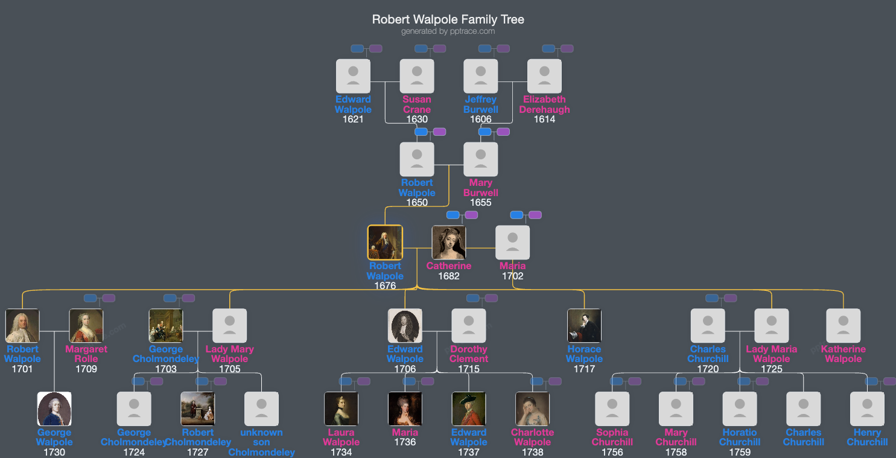Screen dimensions: 896x458
Task: Click the purple parent icon above Lady Mary Walpole
Action: (x=189, y=297)
